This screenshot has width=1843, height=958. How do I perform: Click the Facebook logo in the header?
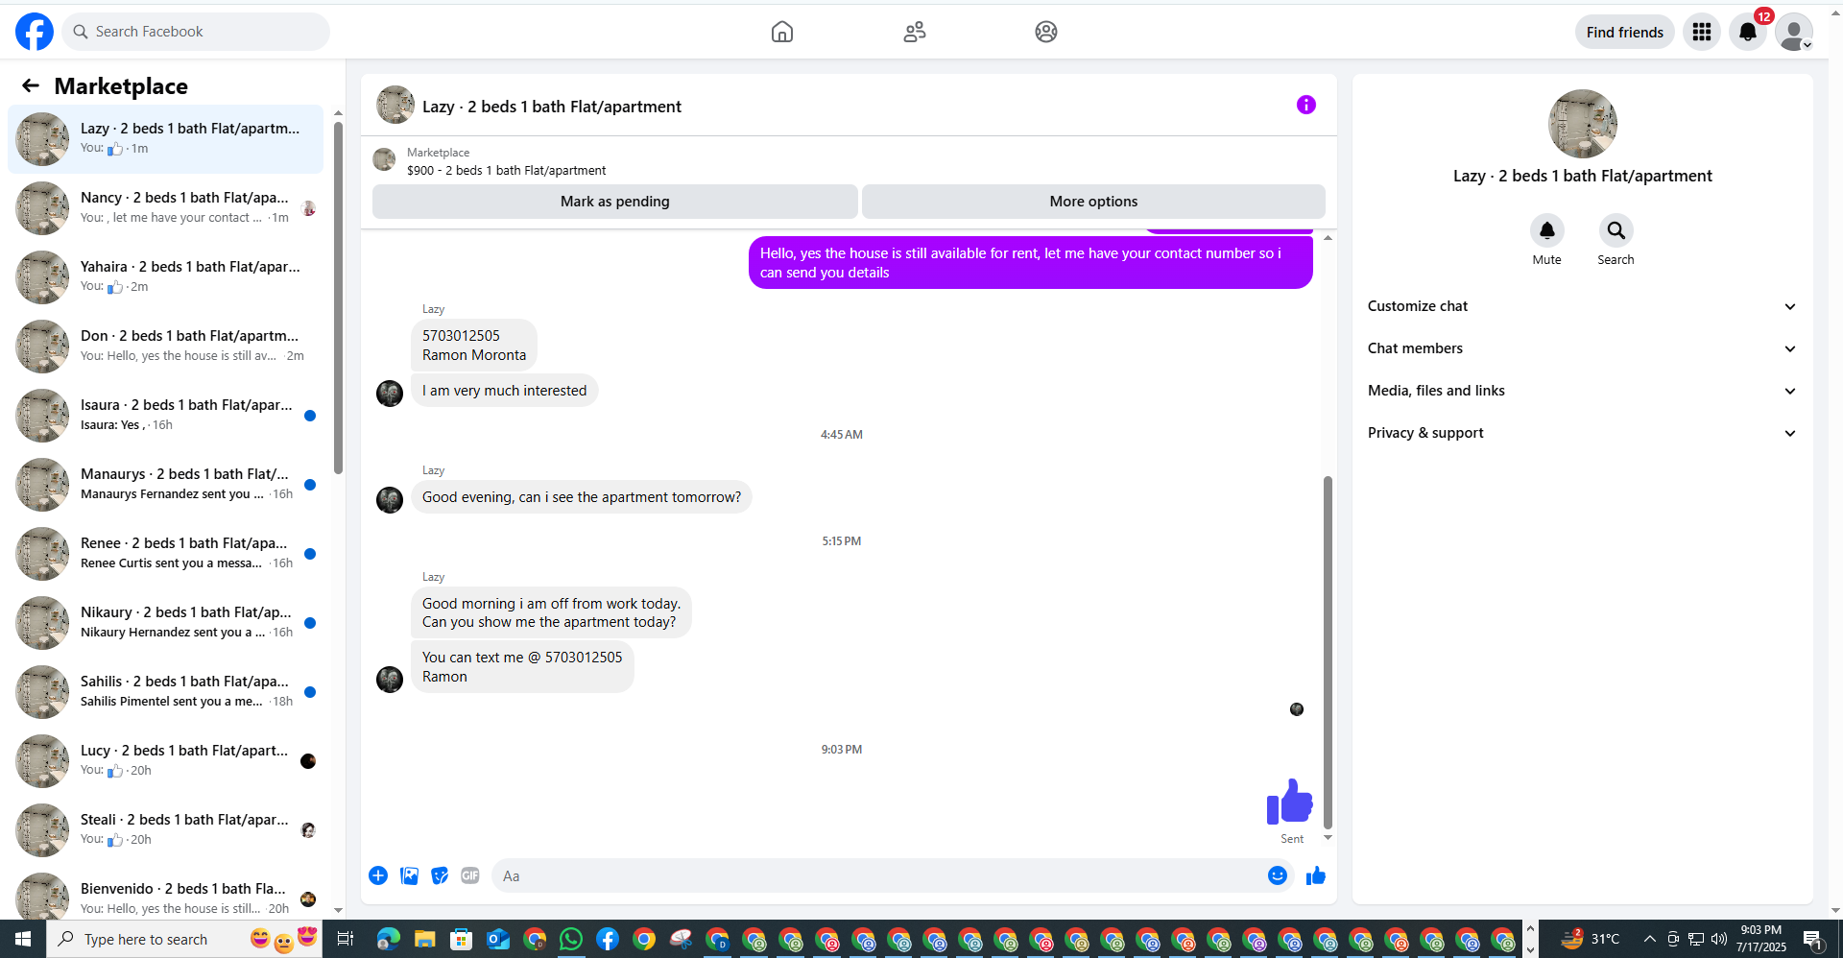pyautogui.click(x=35, y=32)
